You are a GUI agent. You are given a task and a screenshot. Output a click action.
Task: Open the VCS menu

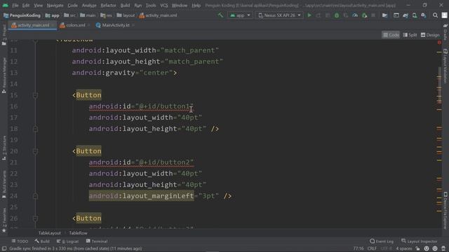pyautogui.click(x=164, y=6)
